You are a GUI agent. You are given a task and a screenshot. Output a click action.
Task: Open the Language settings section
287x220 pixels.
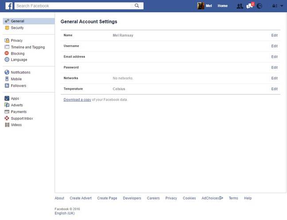[x=19, y=59]
